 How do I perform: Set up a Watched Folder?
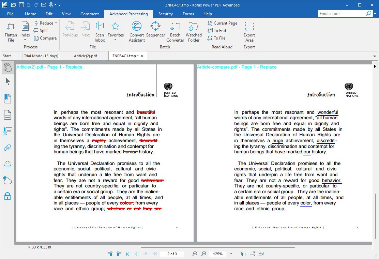coord(193,31)
